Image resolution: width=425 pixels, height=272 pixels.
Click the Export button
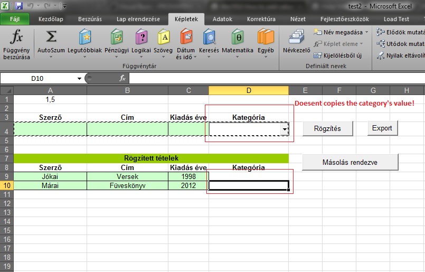pos(382,128)
